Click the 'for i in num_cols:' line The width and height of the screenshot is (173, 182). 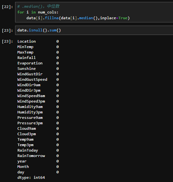point(38,12)
